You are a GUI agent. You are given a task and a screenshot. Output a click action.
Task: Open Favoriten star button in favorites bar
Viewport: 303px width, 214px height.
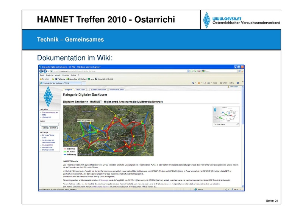pyautogui.click(x=44, y=79)
